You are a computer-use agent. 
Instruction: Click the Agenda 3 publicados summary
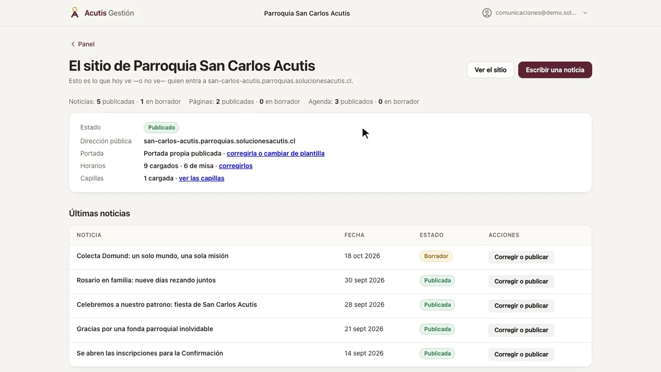(x=364, y=102)
